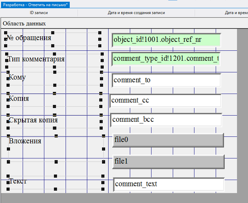Select the 'Разработка - Ответить на письмо' tab
The height and width of the screenshot is (203, 248).
point(35,4)
